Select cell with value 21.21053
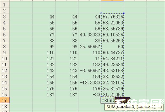Image resolution: width=165 pixels, height=112 pixels. (x=112, y=94)
